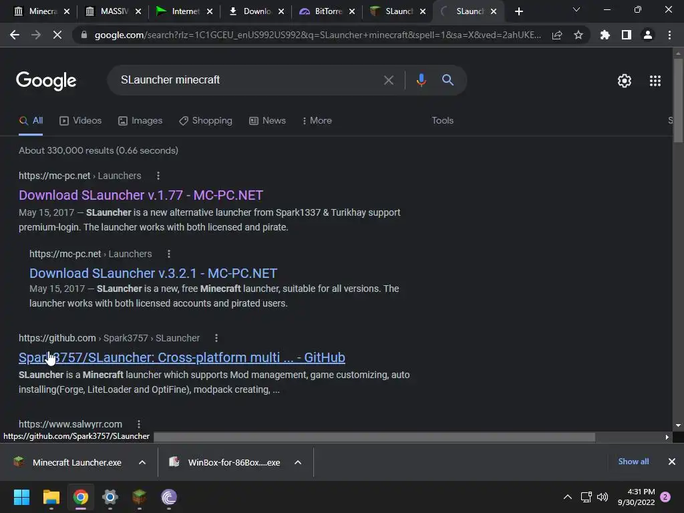This screenshot has width=684, height=513.
Task: Click into the SLauncher minecraft search field
Action: click(248, 80)
